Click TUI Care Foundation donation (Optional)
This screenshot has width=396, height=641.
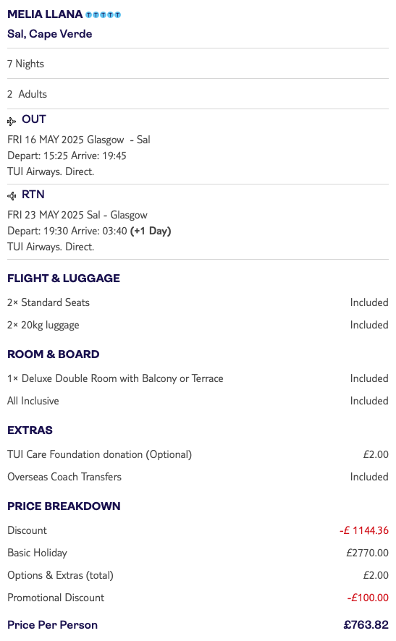99,454
